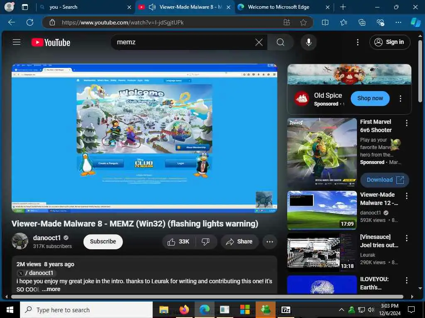Image resolution: width=425 pixels, height=318 pixels.
Task: Open 7-Zip from the taskbar
Action: click(286, 310)
